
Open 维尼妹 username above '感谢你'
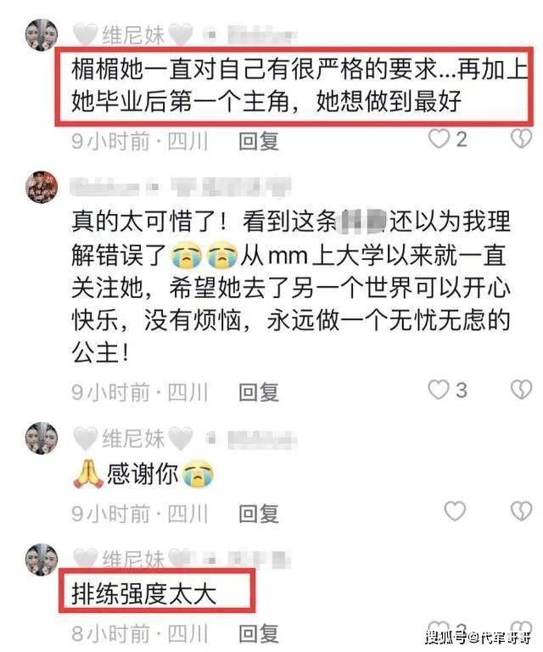coord(133,439)
